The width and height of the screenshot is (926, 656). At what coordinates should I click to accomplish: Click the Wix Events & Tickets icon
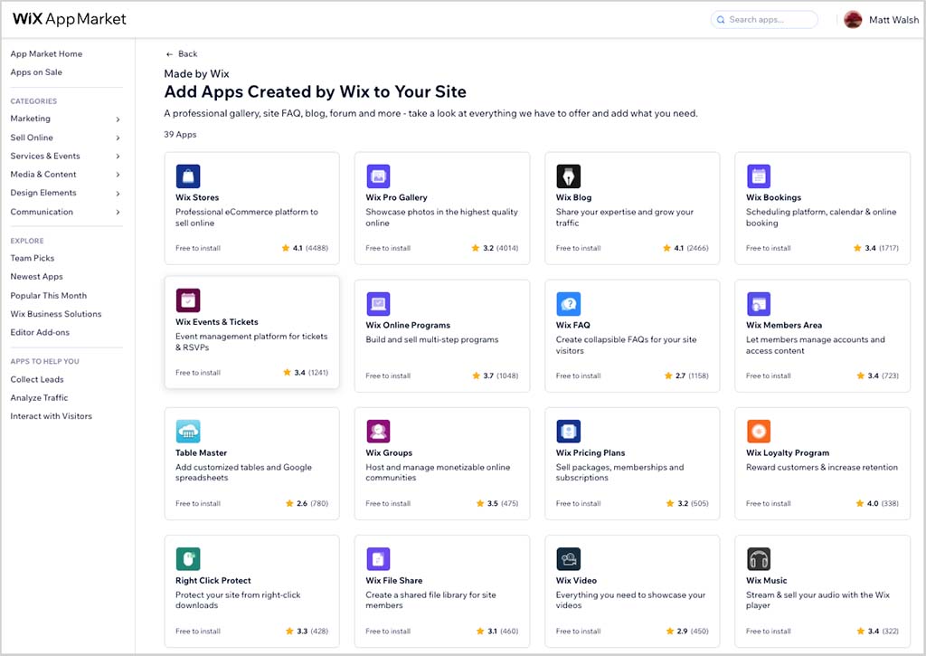click(x=188, y=300)
